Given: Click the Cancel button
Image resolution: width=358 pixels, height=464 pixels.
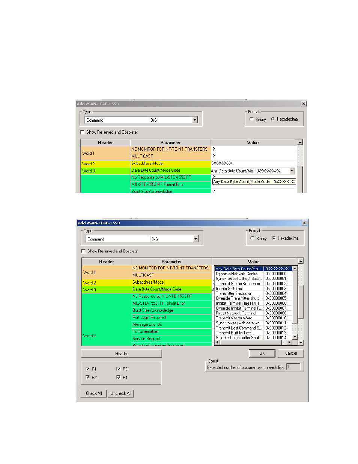Looking at the screenshot, I should [291, 353].
